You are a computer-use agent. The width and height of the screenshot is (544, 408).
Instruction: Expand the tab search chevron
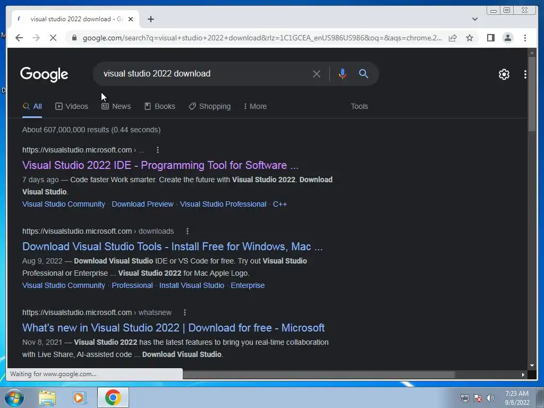(475, 19)
